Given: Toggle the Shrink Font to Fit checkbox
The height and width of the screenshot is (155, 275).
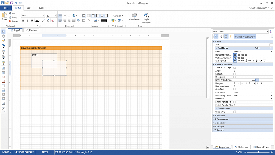Looking at the screenshot, I should coord(235,102).
